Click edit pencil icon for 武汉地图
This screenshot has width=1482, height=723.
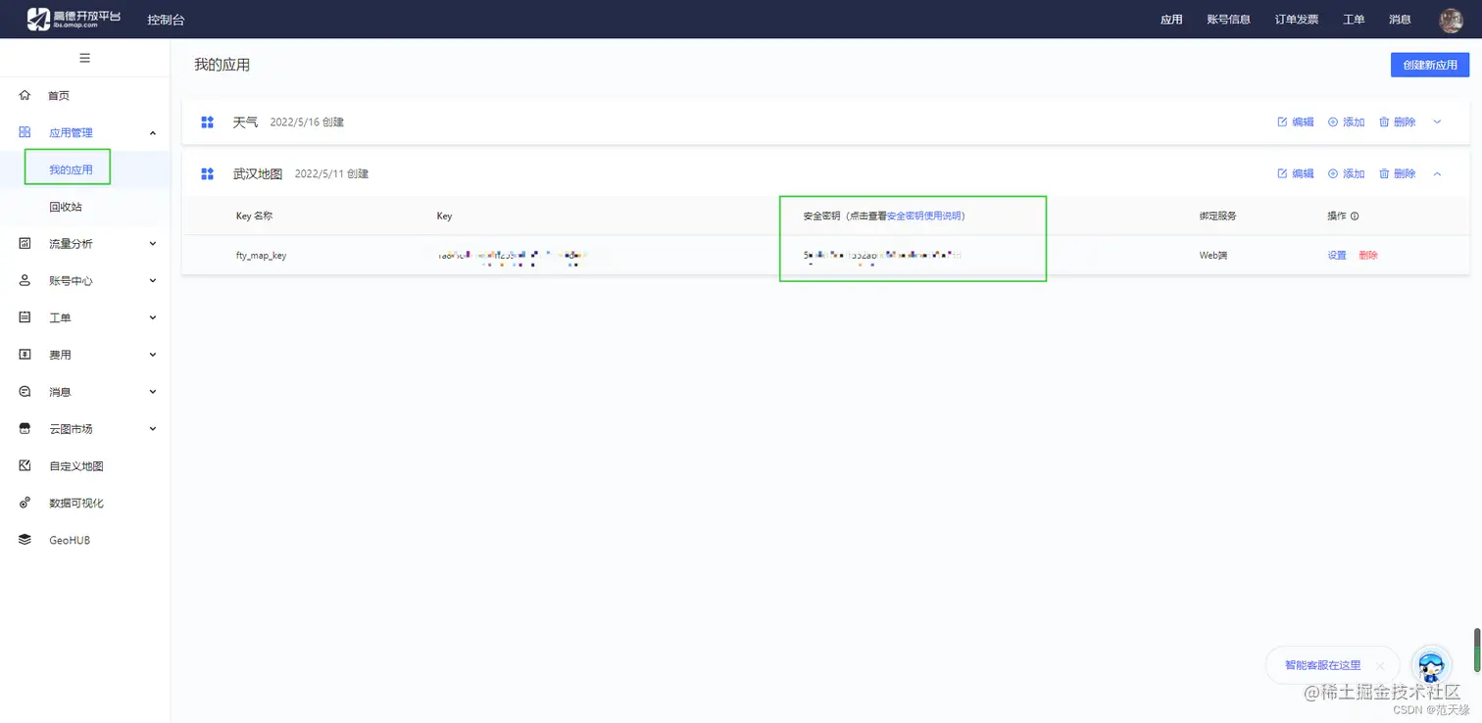1282,173
